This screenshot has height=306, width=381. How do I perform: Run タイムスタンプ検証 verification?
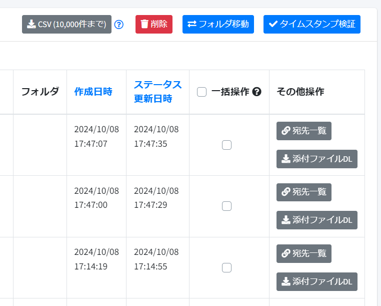pyautogui.click(x=312, y=24)
